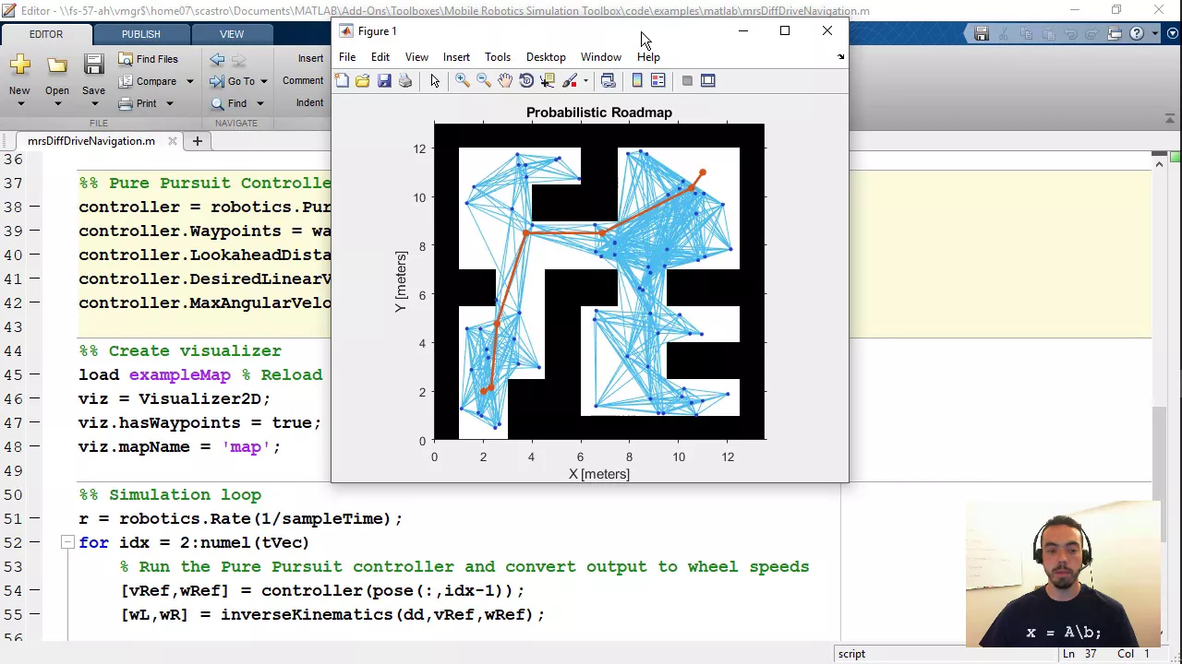1182x664 pixels.
Task: Expand Open dropdown arrow
Action: point(57,102)
